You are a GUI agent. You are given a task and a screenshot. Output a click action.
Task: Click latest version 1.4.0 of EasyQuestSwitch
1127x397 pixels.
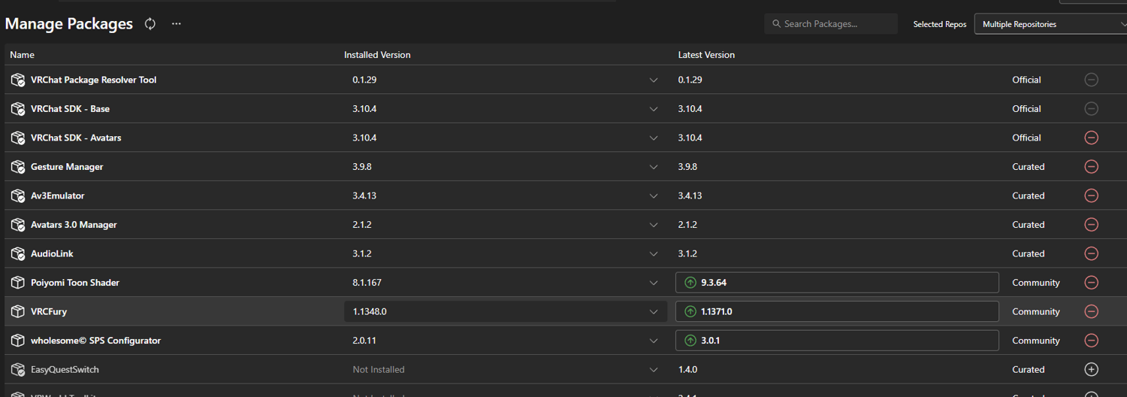(687, 369)
